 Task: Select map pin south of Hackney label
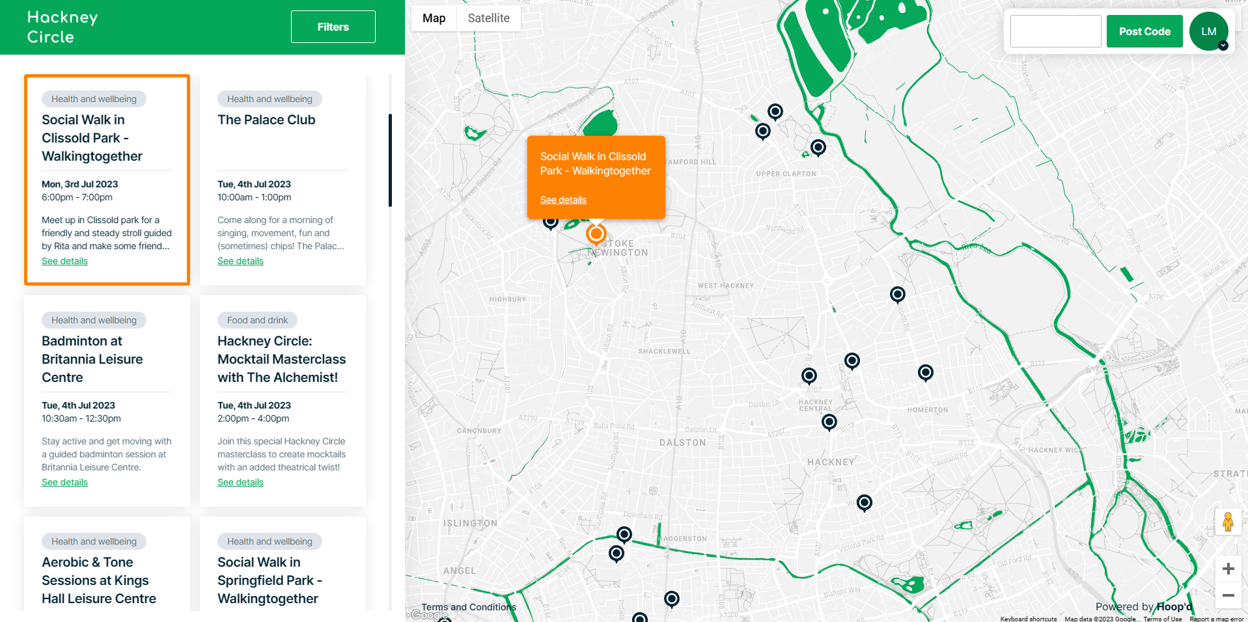(865, 504)
